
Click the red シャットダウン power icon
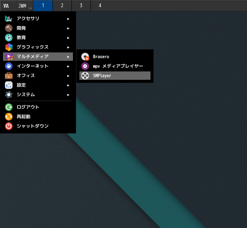click(x=9, y=126)
